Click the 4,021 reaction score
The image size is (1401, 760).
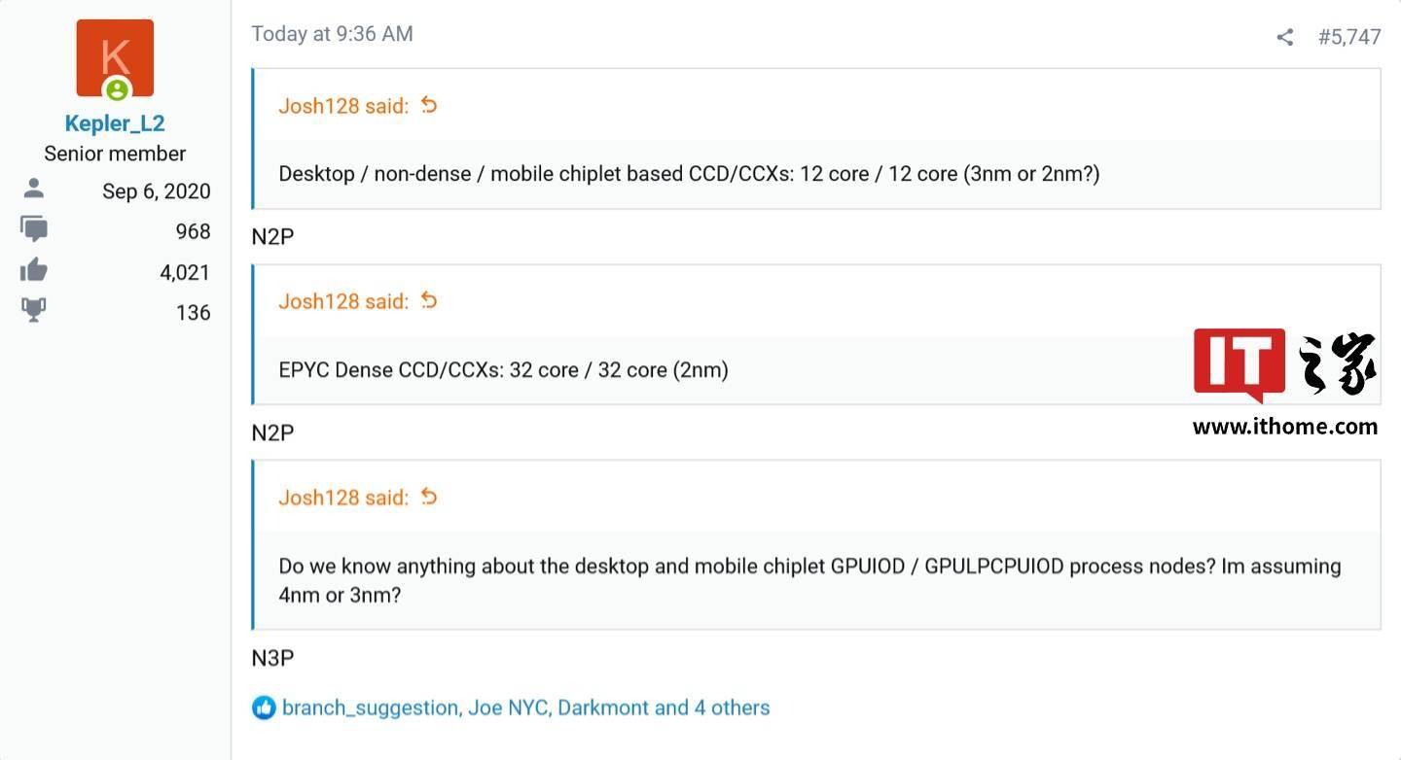(x=185, y=272)
